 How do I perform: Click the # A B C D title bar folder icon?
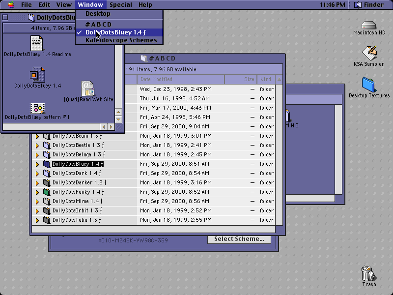pos(143,59)
